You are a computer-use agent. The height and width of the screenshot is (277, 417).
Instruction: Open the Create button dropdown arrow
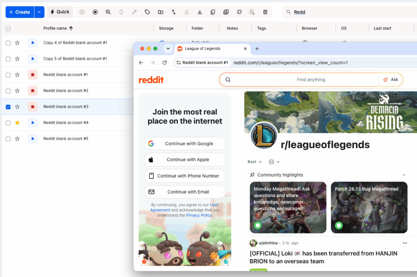[40, 12]
